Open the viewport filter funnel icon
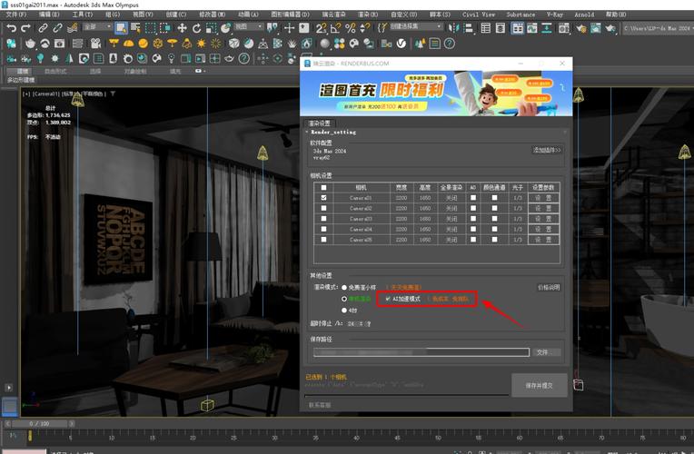Screen dimensions: 694x454 click(x=113, y=94)
